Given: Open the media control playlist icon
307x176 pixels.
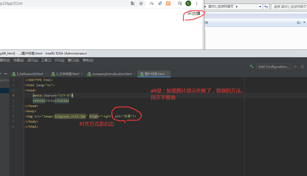Looking at the screenshot, I should tap(180, 3).
